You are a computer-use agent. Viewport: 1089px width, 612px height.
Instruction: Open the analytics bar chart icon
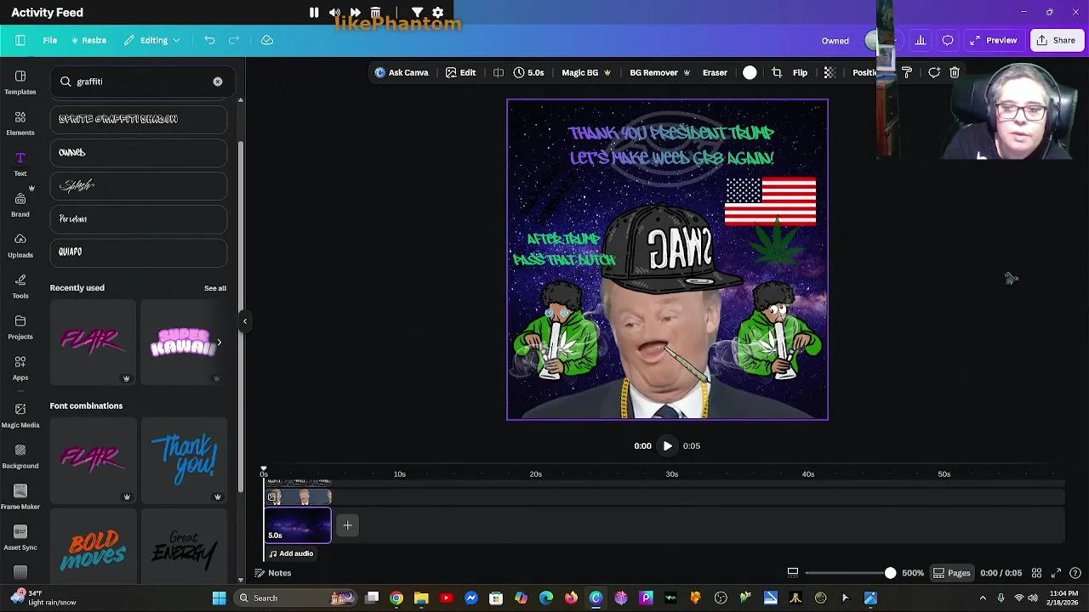click(x=921, y=40)
